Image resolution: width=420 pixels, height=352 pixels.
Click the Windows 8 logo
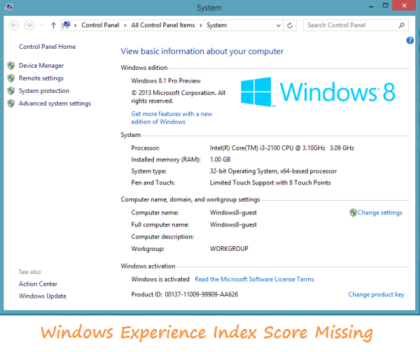coord(318,92)
